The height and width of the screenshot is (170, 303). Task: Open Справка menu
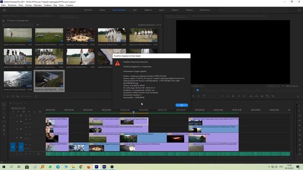[70, 5]
